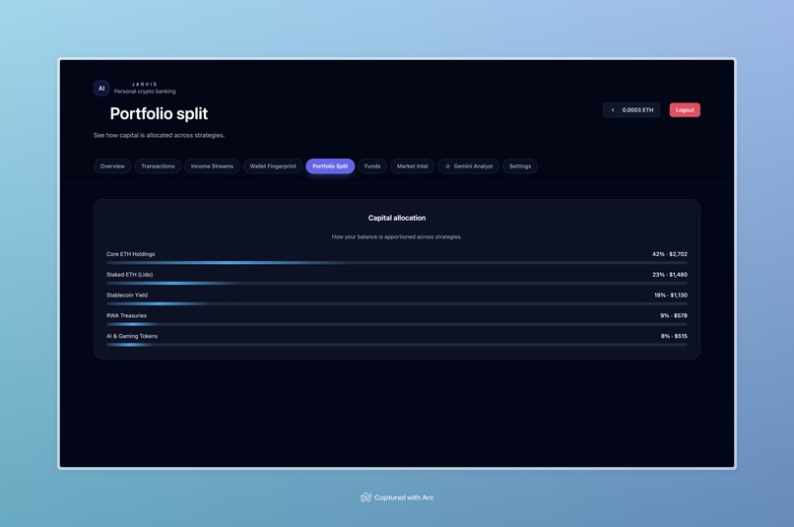The image size is (794, 527).
Task: Click the 23% · $1,480 value
Action: coord(670,275)
